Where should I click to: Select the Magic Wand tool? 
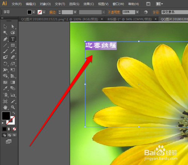point(5,33)
